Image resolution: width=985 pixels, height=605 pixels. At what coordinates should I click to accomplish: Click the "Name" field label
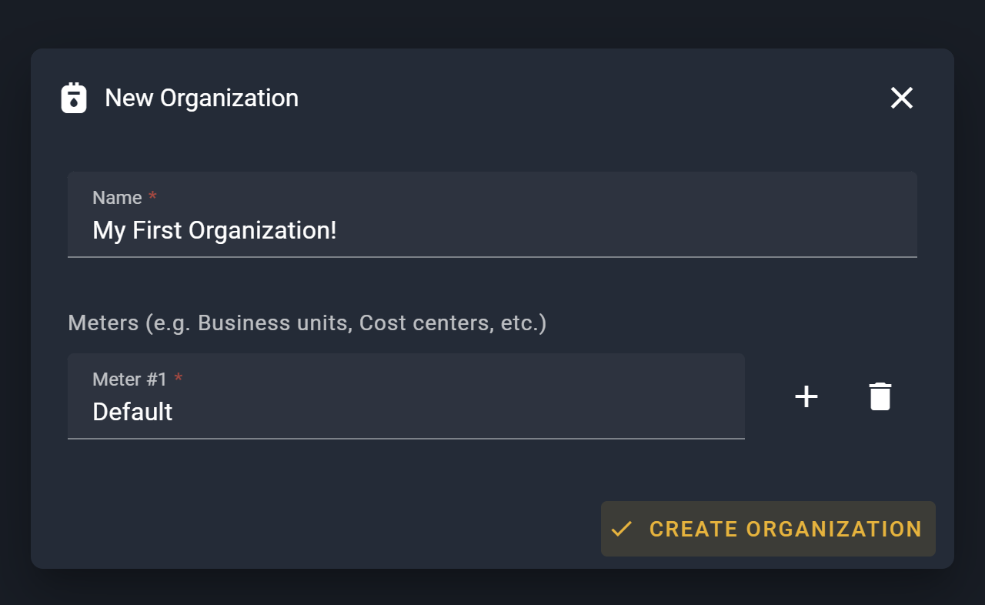point(117,198)
